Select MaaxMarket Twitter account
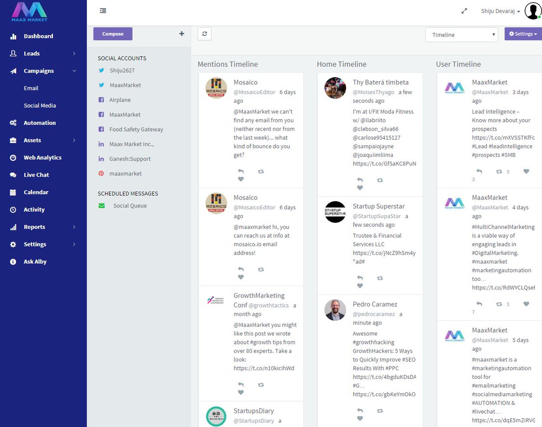Viewport: 542px width, 427px height. (125, 85)
